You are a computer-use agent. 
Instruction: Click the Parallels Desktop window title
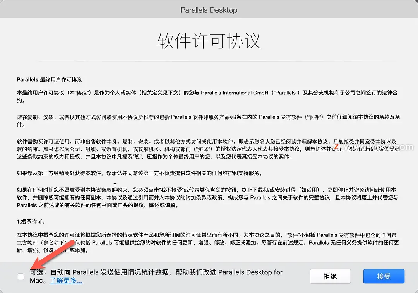209,10
